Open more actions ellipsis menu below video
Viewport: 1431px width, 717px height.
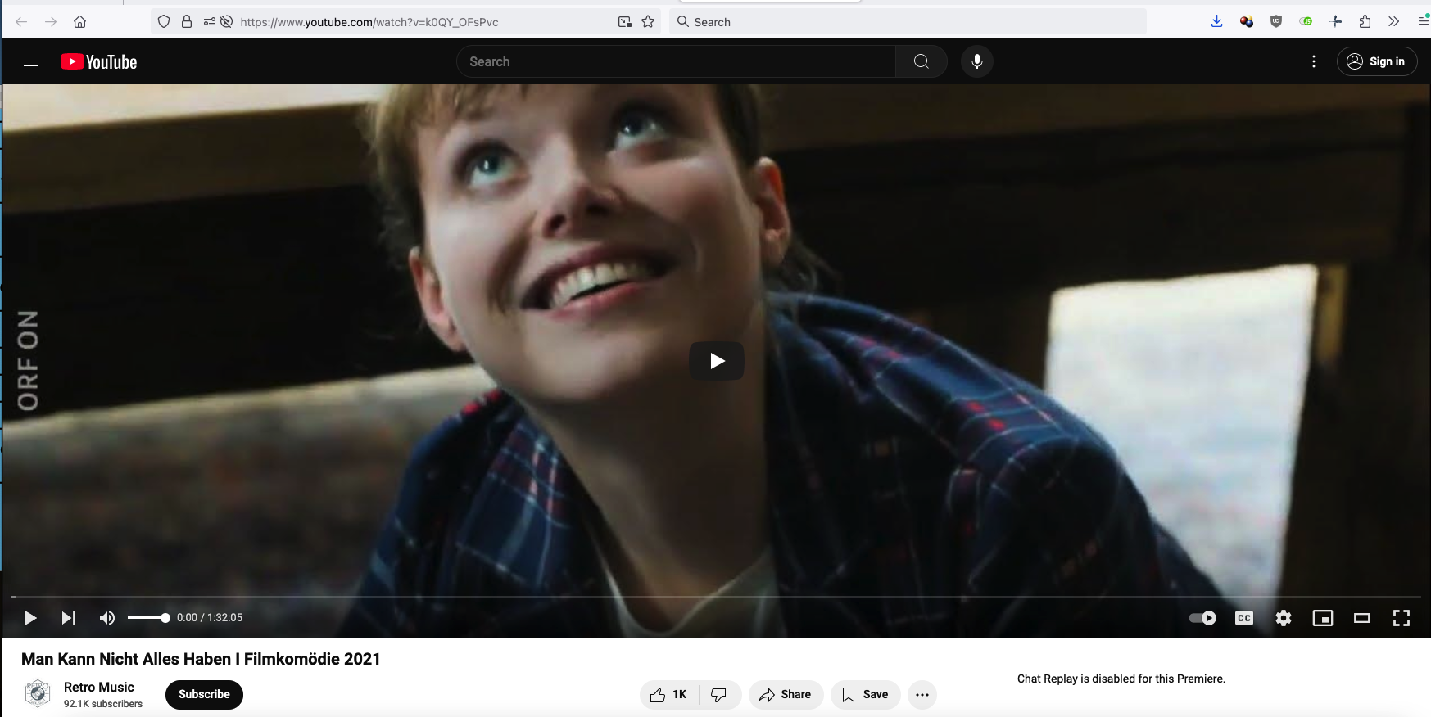tap(922, 695)
